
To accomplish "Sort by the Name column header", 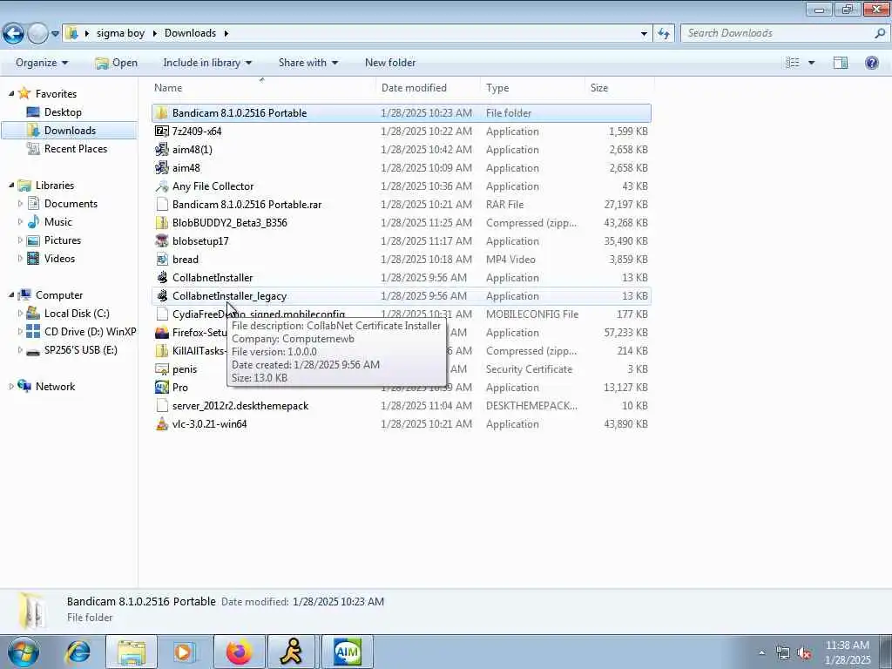I will (x=263, y=88).
